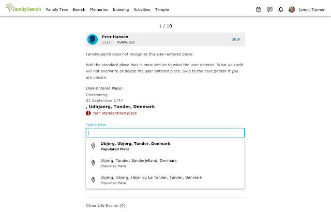This screenshot has height=212, width=331.
Task: Choose Ubjerg, Ubjerg, Højer og Lø Tønder suggestion
Action: coord(165,180)
